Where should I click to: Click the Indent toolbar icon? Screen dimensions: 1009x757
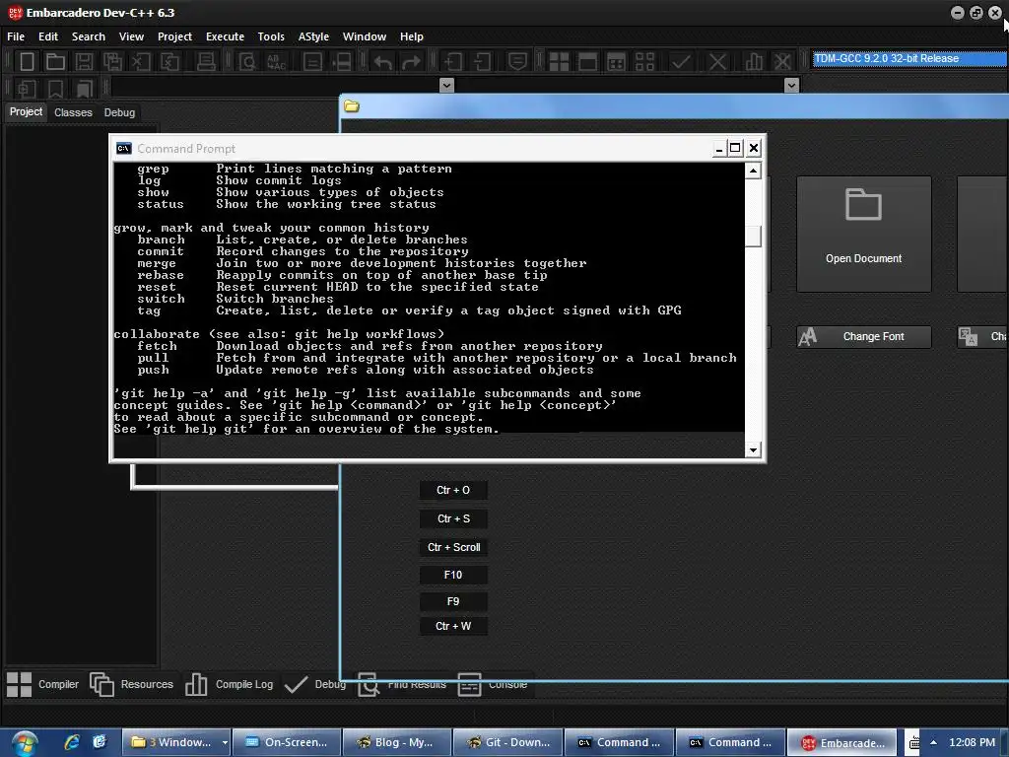point(453,62)
